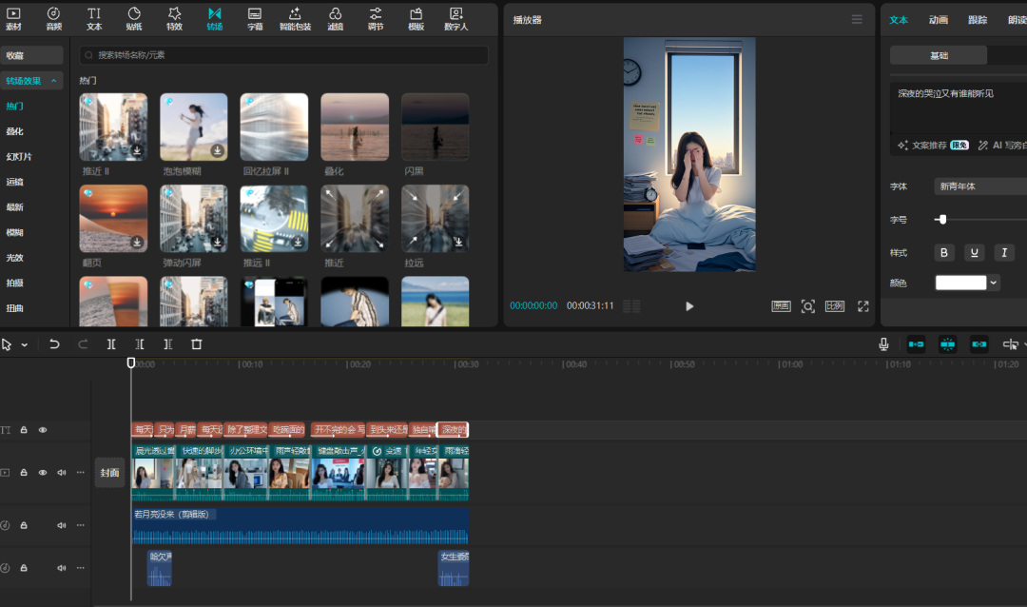
Task: Enter fullscreen preview in the player
Action: pos(863,306)
